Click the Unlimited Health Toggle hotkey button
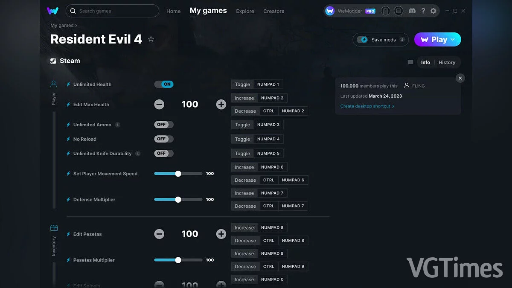Viewport: 512px width, 288px height. coord(257,84)
